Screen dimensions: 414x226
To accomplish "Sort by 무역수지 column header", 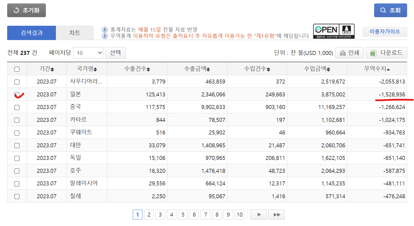I will pyautogui.click(x=377, y=69).
